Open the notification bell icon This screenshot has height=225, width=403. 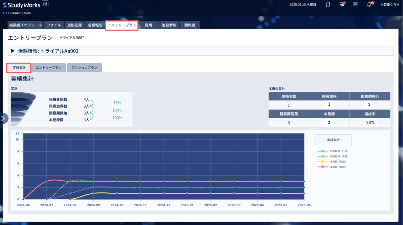pos(370,4)
